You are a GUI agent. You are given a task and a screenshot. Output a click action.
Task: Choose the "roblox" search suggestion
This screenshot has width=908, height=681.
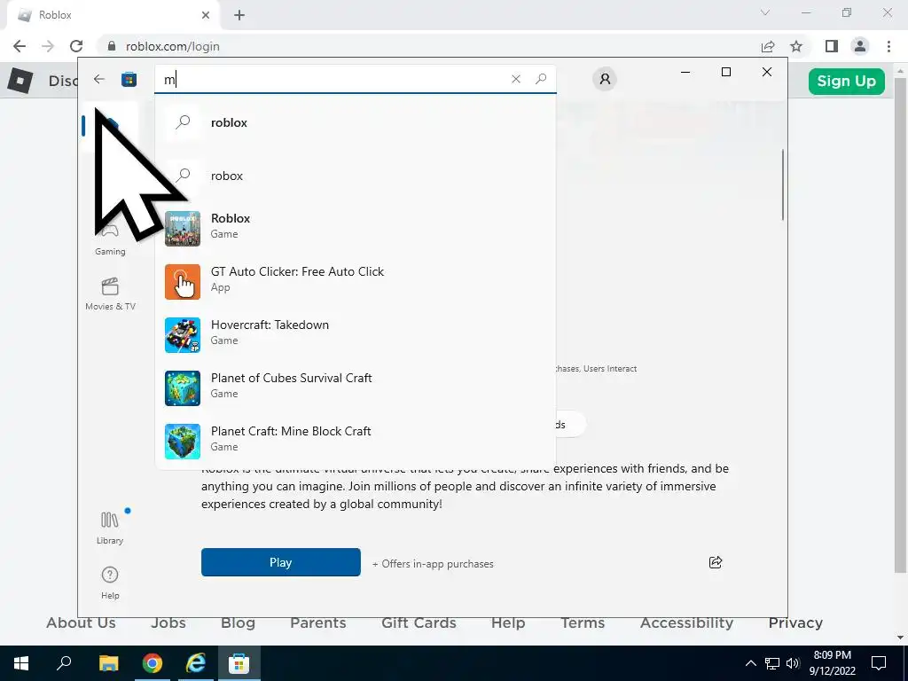pyautogui.click(x=356, y=122)
